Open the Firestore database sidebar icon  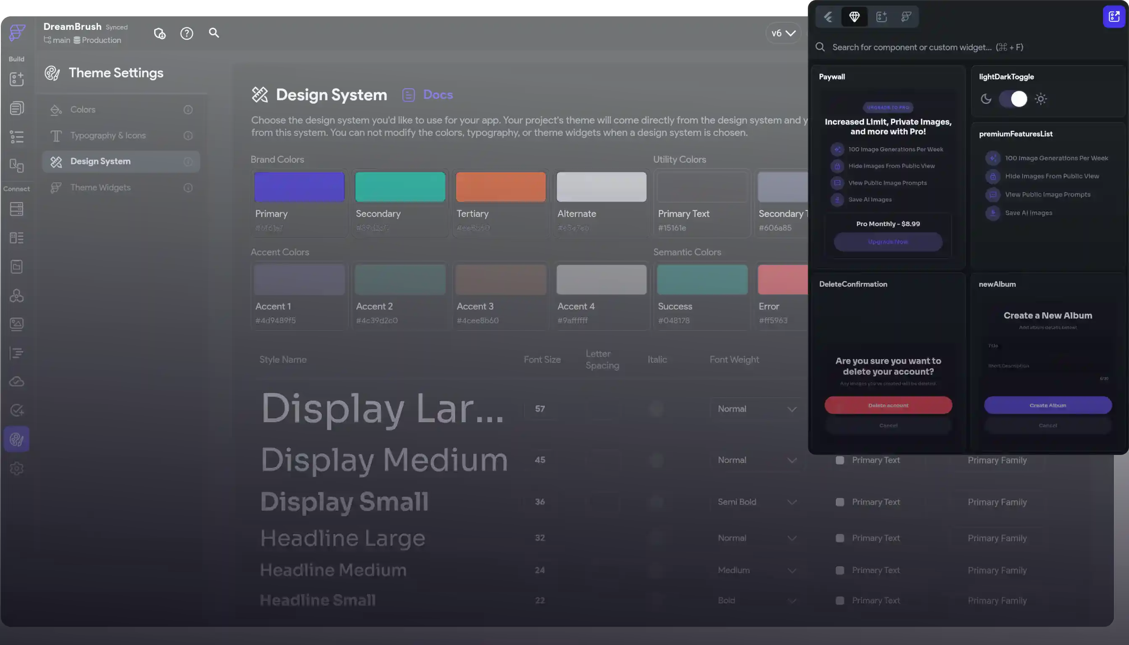16,209
